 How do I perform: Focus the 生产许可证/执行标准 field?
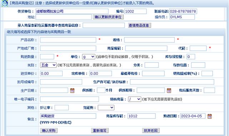[172, 82]
